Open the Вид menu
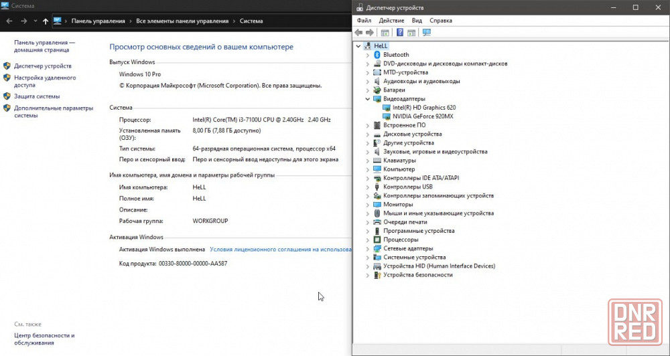 (x=417, y=21)
